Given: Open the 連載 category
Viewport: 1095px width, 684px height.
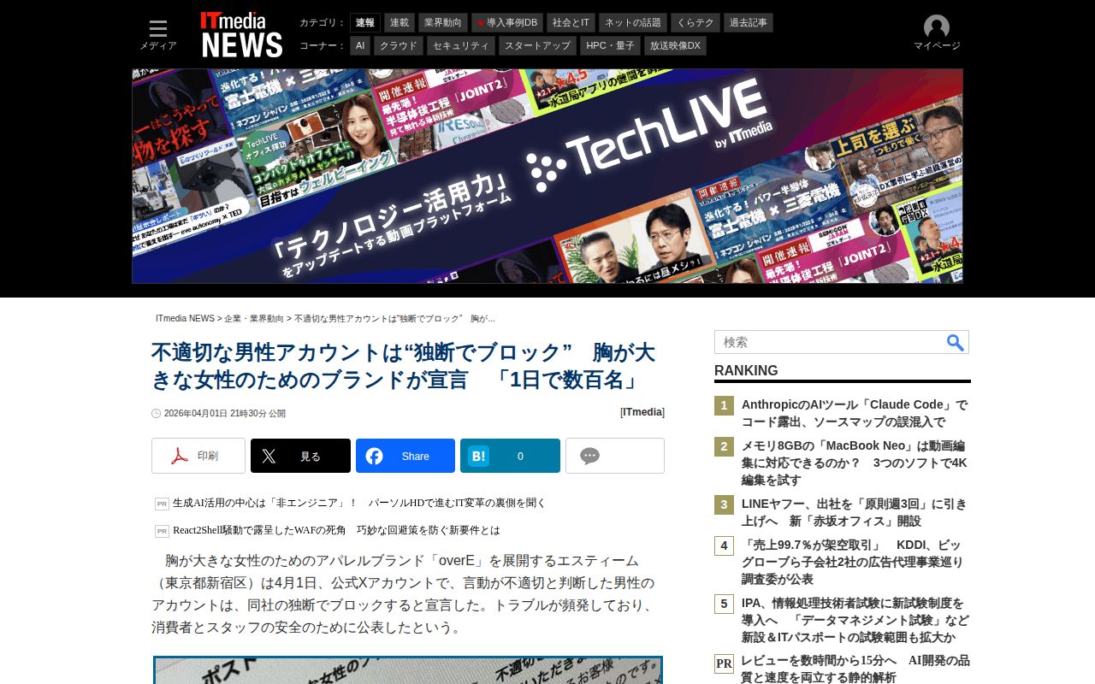Looking at the screenshot, I should [x=400, y=23].
